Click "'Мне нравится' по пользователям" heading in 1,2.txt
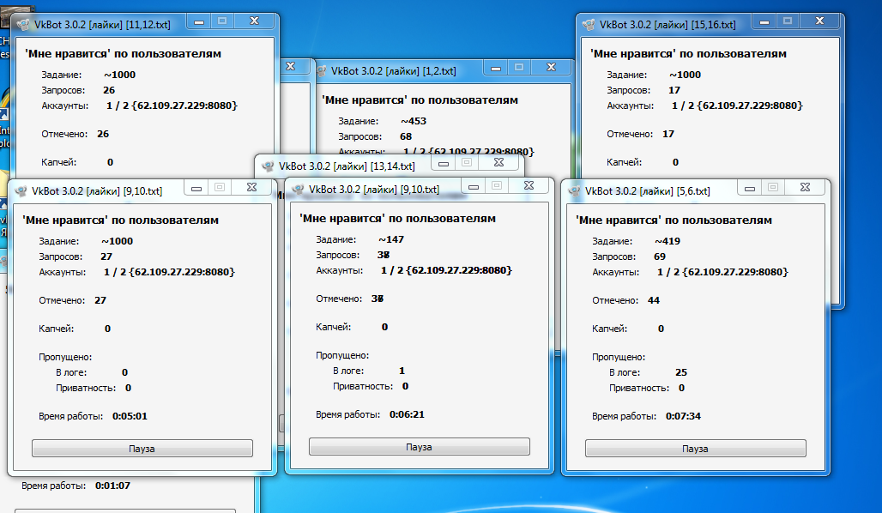Screen dimensions: 882x513 click(x=420, y=100)
